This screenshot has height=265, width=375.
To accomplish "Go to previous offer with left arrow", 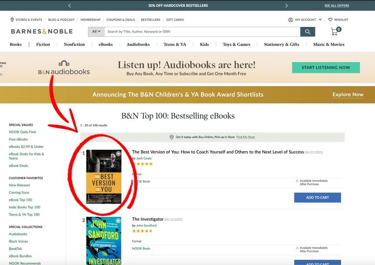I will [x=69, y=6].
